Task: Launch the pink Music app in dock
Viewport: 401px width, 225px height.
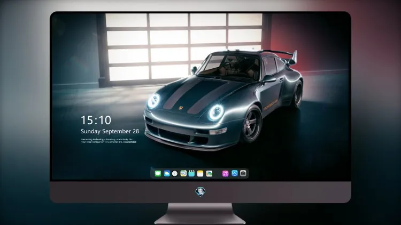Action: (225, 173)
